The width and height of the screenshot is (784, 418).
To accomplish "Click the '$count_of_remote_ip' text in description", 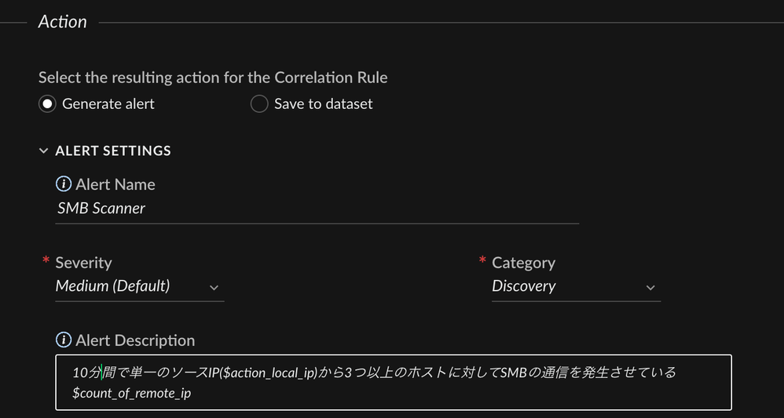I will tap(131, 393).
